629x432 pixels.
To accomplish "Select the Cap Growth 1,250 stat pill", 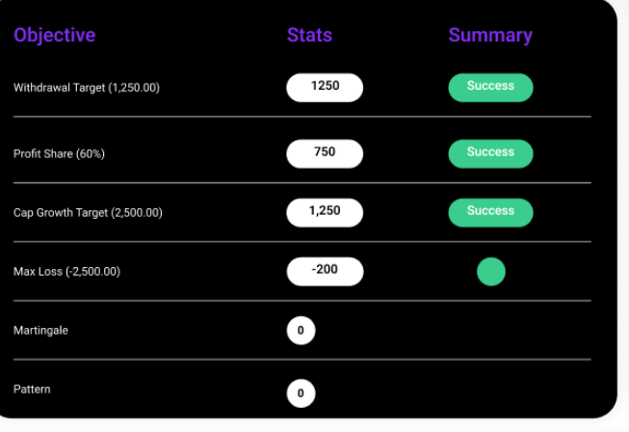I will click(325, 212).
